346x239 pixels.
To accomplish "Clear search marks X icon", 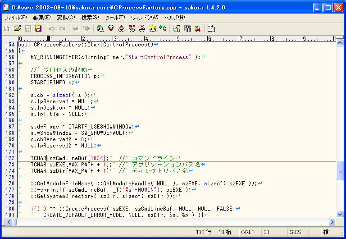I will point(142,28).
